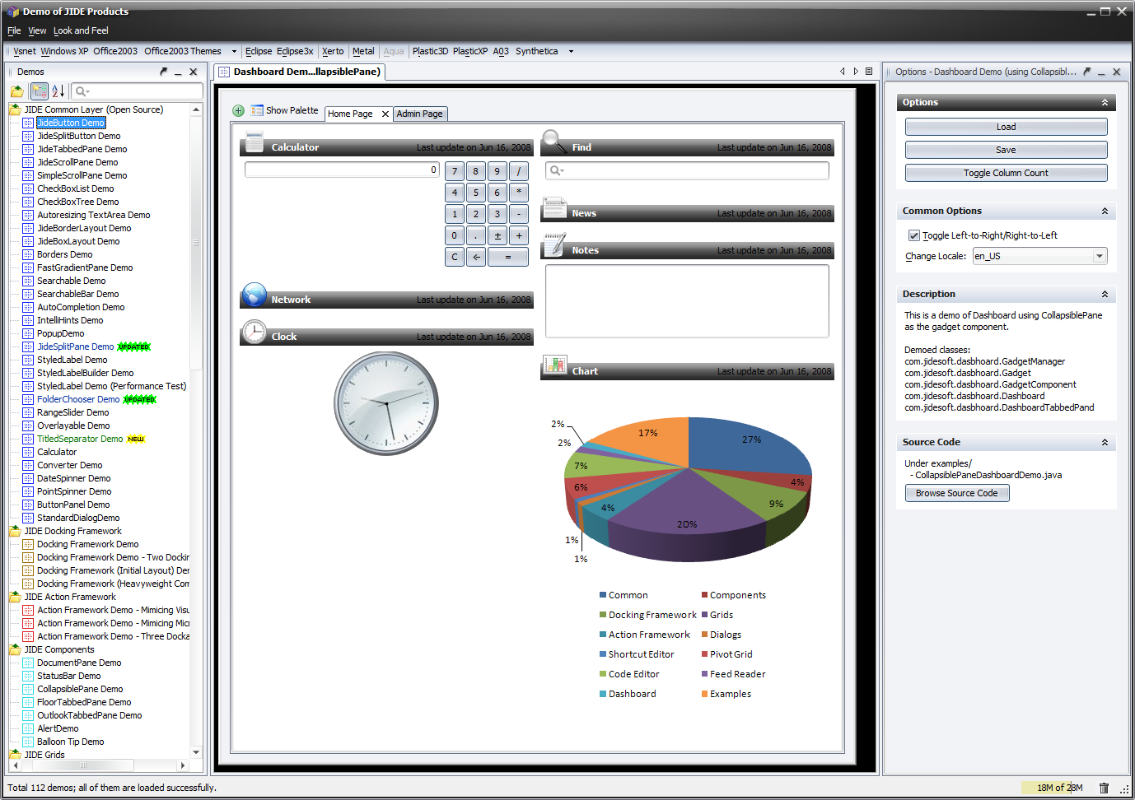This screenshot has width=1135, height=800.
Task: Open the Change Locale dropdown
Action: (x=1099, y=256)
